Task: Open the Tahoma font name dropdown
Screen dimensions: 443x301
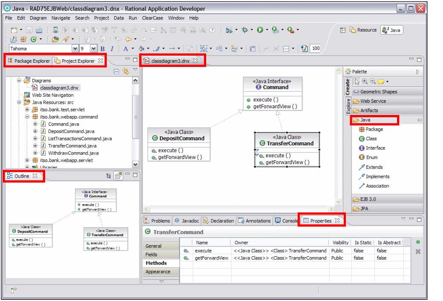Action: pyautogui.click(x=75, y=49)
